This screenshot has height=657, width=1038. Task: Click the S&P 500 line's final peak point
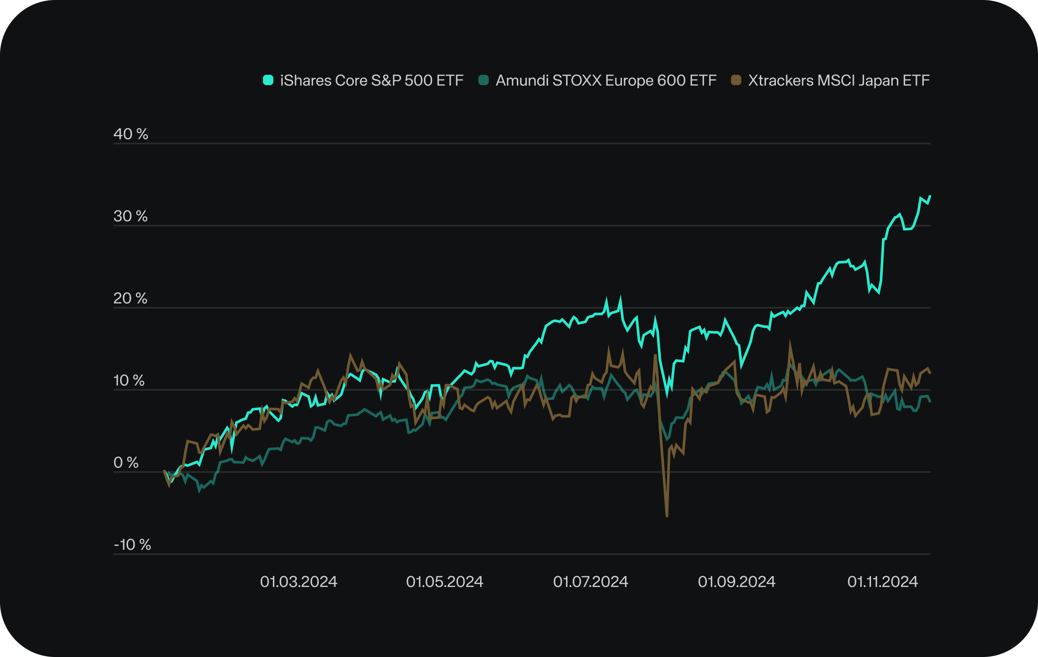[x=930, y=196]
